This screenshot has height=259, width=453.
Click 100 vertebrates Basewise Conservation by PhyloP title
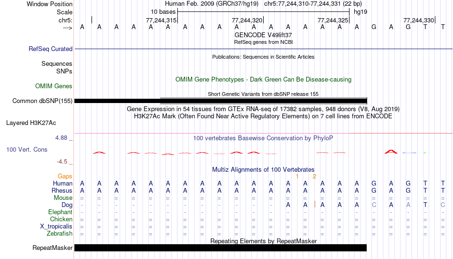pyautogui.click(x=263, y=138)
